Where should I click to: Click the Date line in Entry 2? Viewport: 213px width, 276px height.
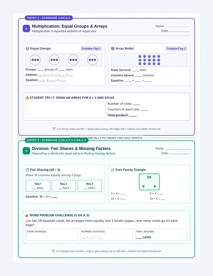click(x=180, y=153)
